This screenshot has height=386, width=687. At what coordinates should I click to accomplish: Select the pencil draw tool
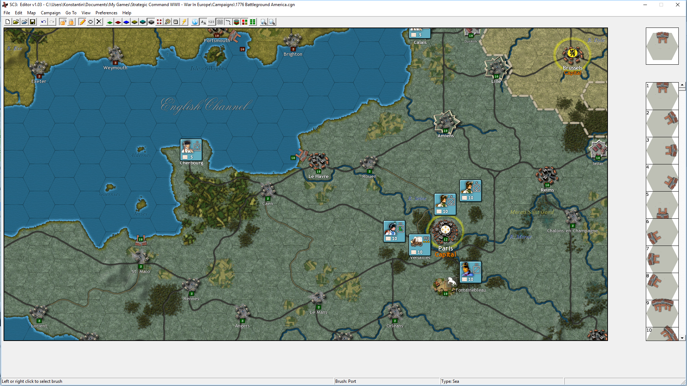coord(82,22)
